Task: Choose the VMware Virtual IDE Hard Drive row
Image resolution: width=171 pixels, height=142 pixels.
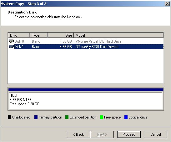Action: point(86,41)
